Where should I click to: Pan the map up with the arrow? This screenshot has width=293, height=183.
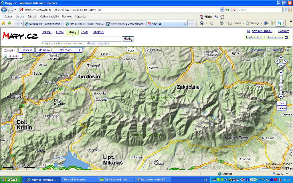click(281, 57)
